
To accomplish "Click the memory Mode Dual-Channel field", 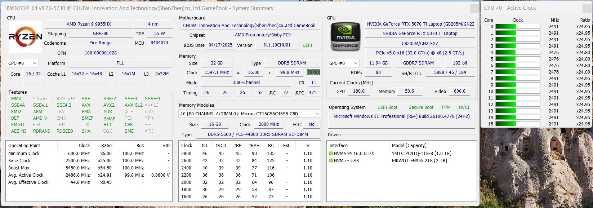I will [x=246, y=83].
